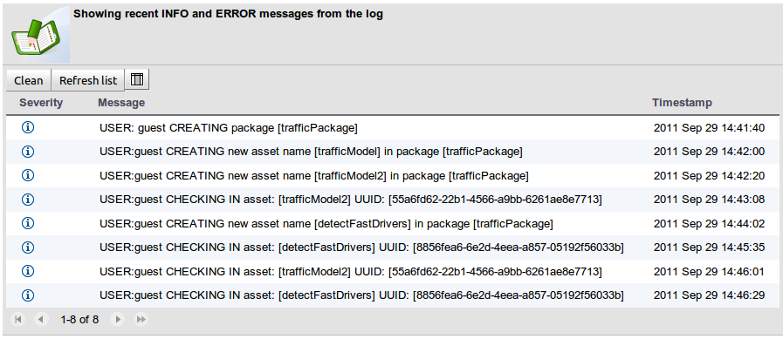Click info icon beside 14:46:29 log entry

pos(28,295)
